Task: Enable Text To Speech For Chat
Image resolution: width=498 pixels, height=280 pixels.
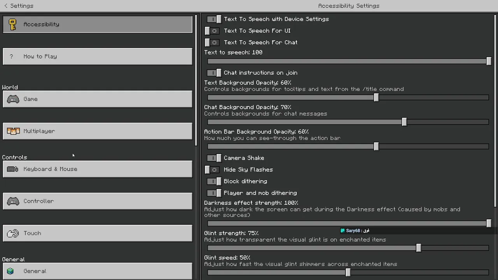Action: tap(212, 42)
